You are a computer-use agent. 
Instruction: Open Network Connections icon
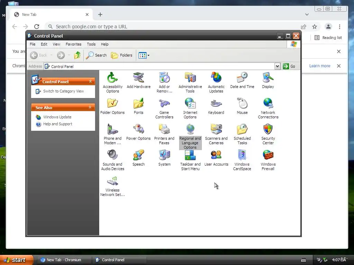coord(268,108)
